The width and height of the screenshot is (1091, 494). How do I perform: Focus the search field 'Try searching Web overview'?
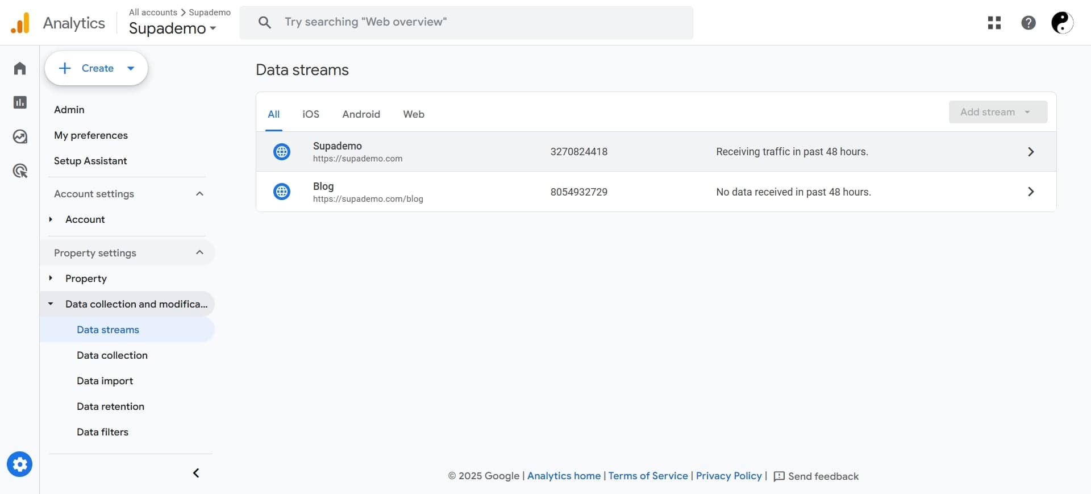[x=466, y=23]
